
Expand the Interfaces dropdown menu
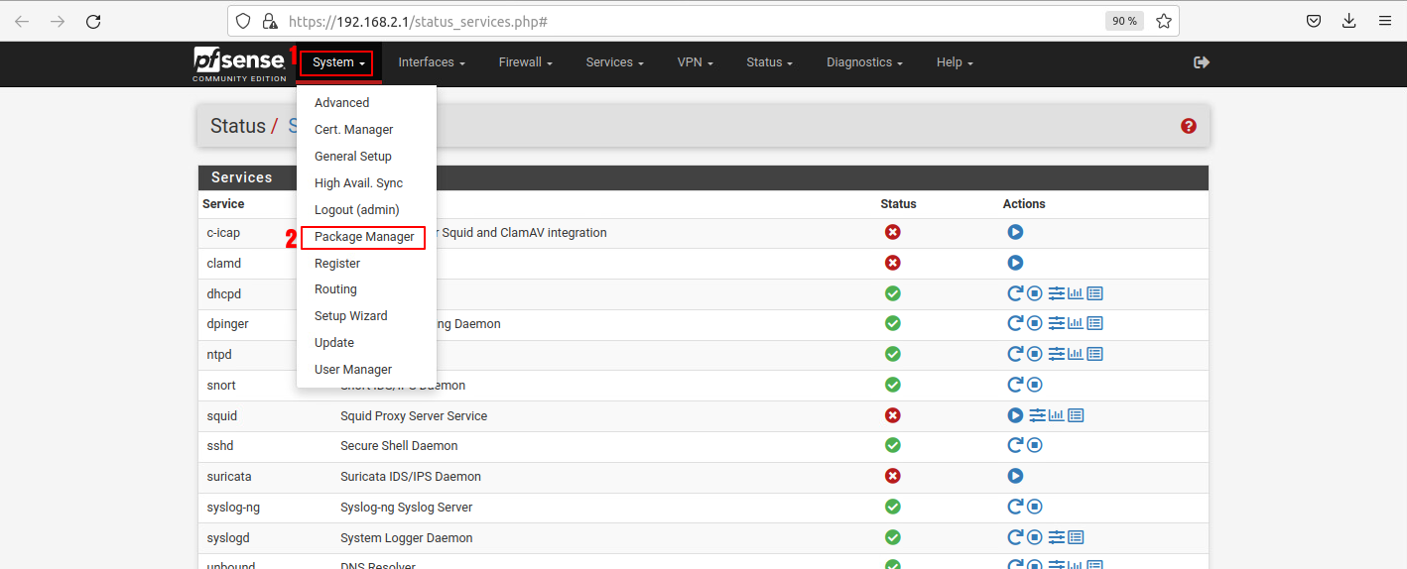pyautogui.click(x=432, y=62)
